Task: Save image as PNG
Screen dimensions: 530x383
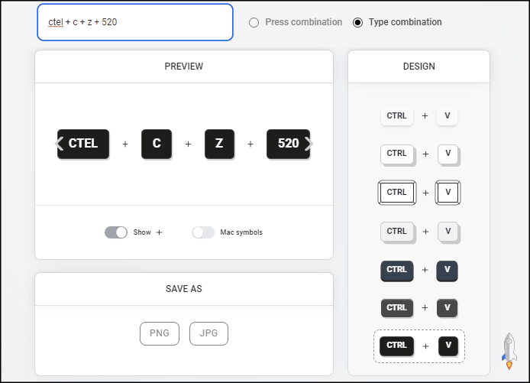Action: point(160,333)
